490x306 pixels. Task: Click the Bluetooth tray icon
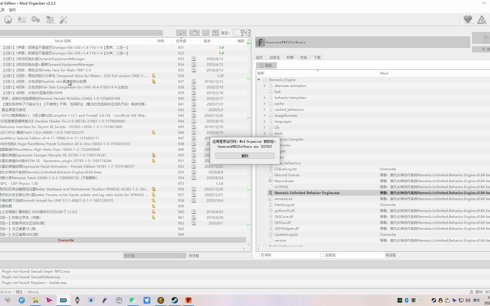coord(406,300)
